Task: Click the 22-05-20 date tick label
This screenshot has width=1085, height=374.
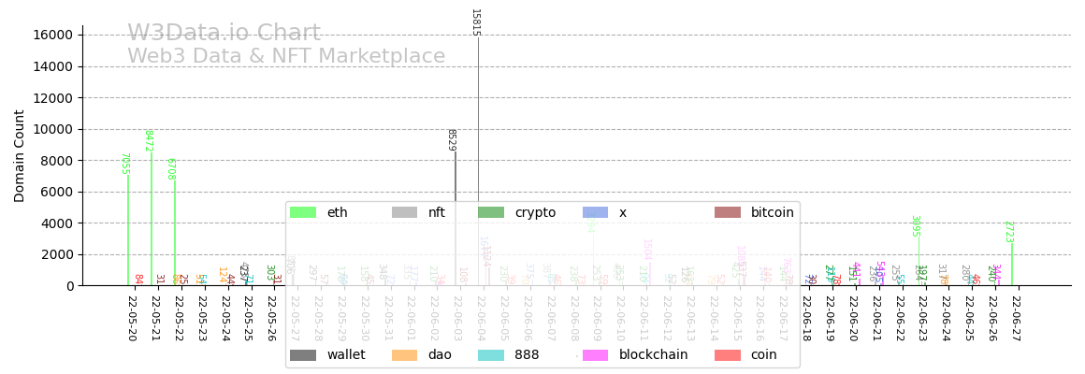Action: coord(129,320)
